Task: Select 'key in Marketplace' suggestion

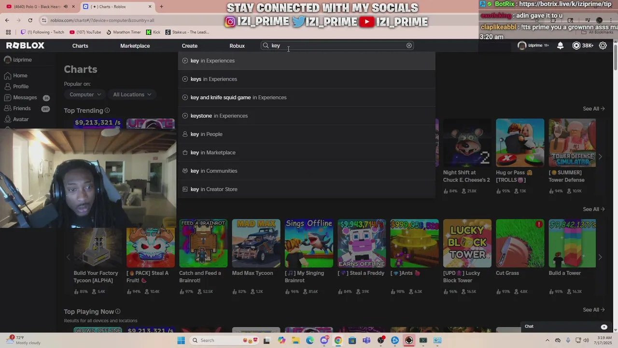Action: pyautogui.click(x=307, y=153)
